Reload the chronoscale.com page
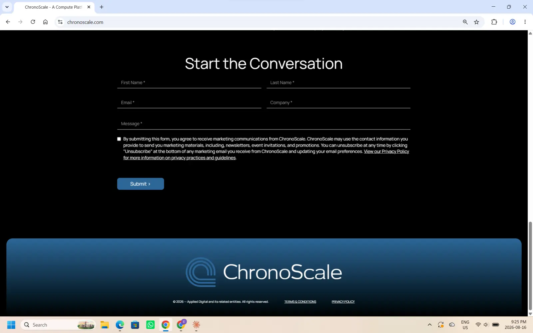533x333 pixels. click(33, 22)
